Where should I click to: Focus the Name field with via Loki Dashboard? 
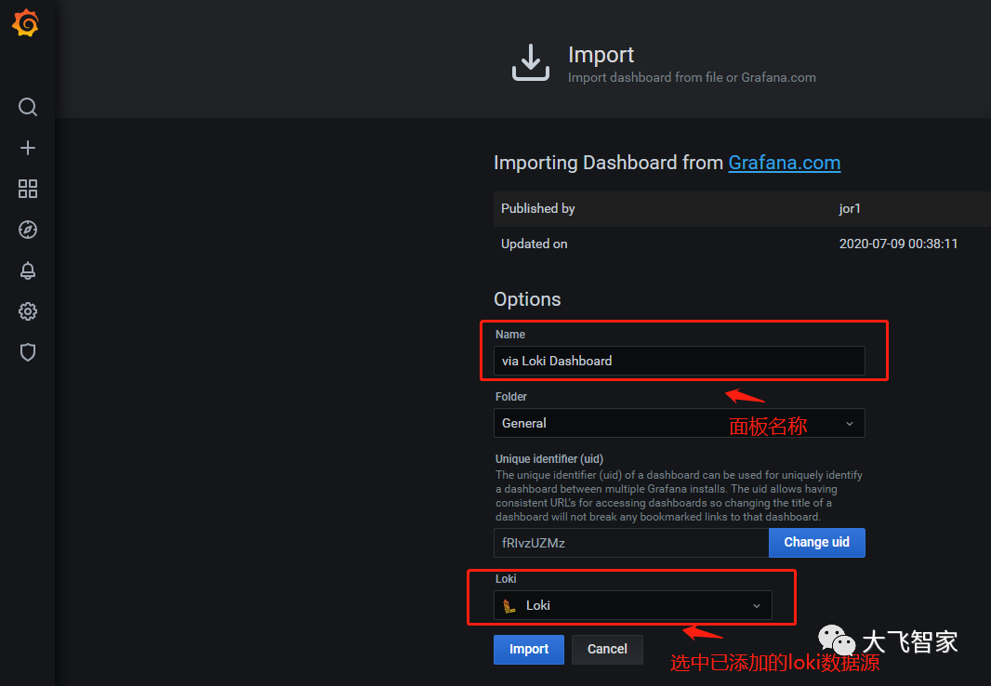(x=679, y=361)
